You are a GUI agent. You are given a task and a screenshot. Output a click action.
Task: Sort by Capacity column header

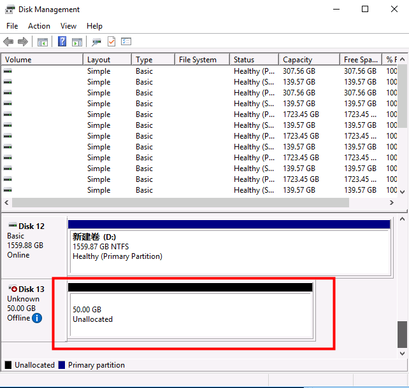point(310,60)
